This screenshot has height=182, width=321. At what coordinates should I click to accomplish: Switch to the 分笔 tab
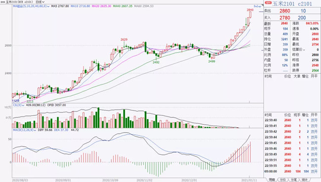pyautogui.click(x=294, y=180)
